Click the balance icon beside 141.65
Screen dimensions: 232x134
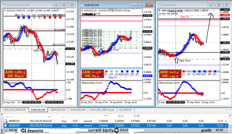click(6, 130)
